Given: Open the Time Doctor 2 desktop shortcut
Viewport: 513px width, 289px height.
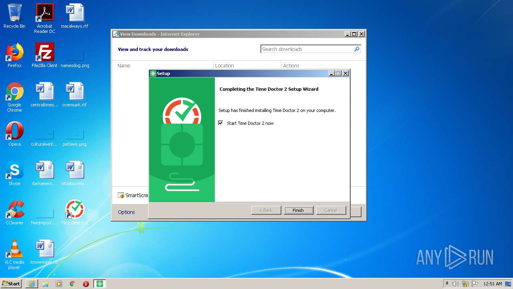Looking at the screenshot, I should pyautogui.click(x=75, y=213).
